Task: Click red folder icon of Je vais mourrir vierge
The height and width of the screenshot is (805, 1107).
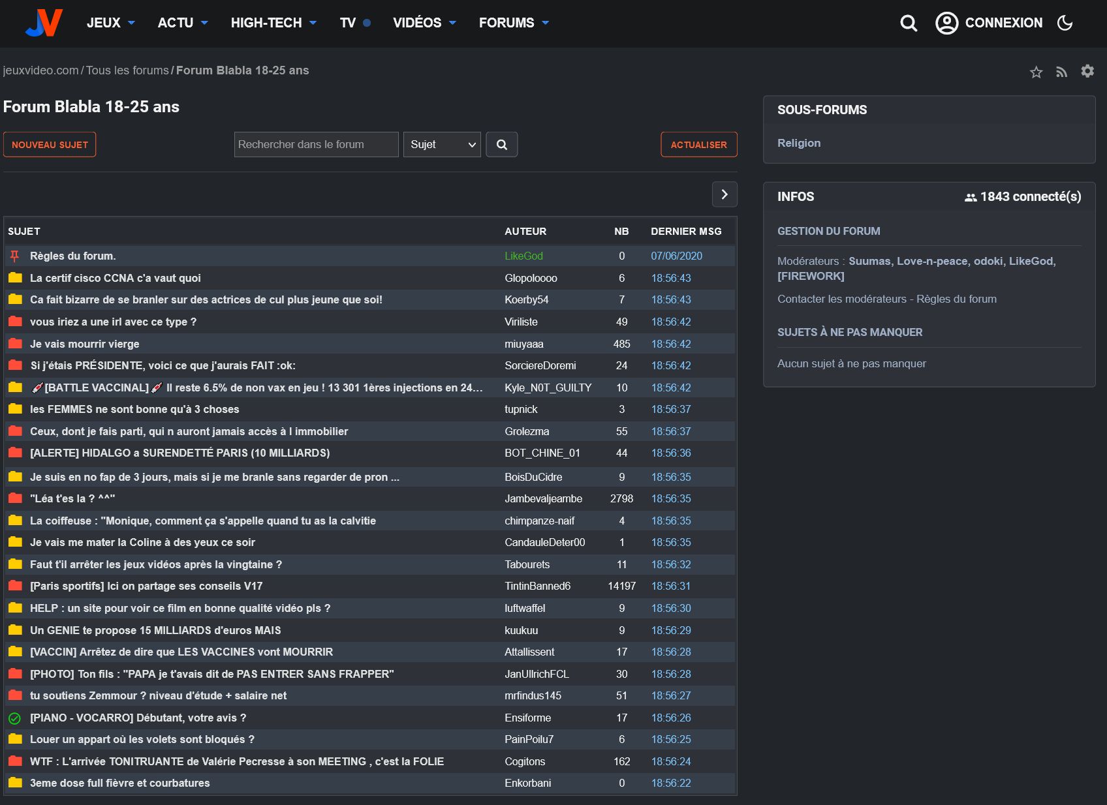Action: [x=15, y=344]
